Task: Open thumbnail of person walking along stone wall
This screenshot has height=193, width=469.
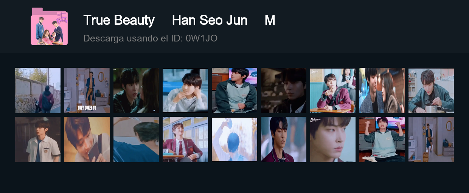Action: coord(38,90)
